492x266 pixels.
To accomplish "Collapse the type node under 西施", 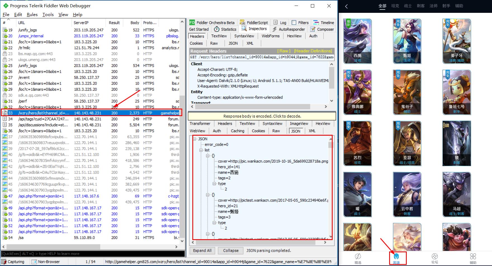I will click(214, 184).
